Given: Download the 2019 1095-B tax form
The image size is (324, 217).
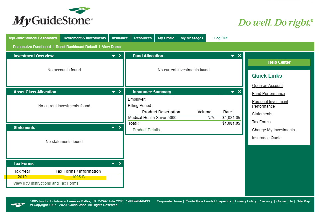Looking at the screenshot, I should tap(78, 177).
